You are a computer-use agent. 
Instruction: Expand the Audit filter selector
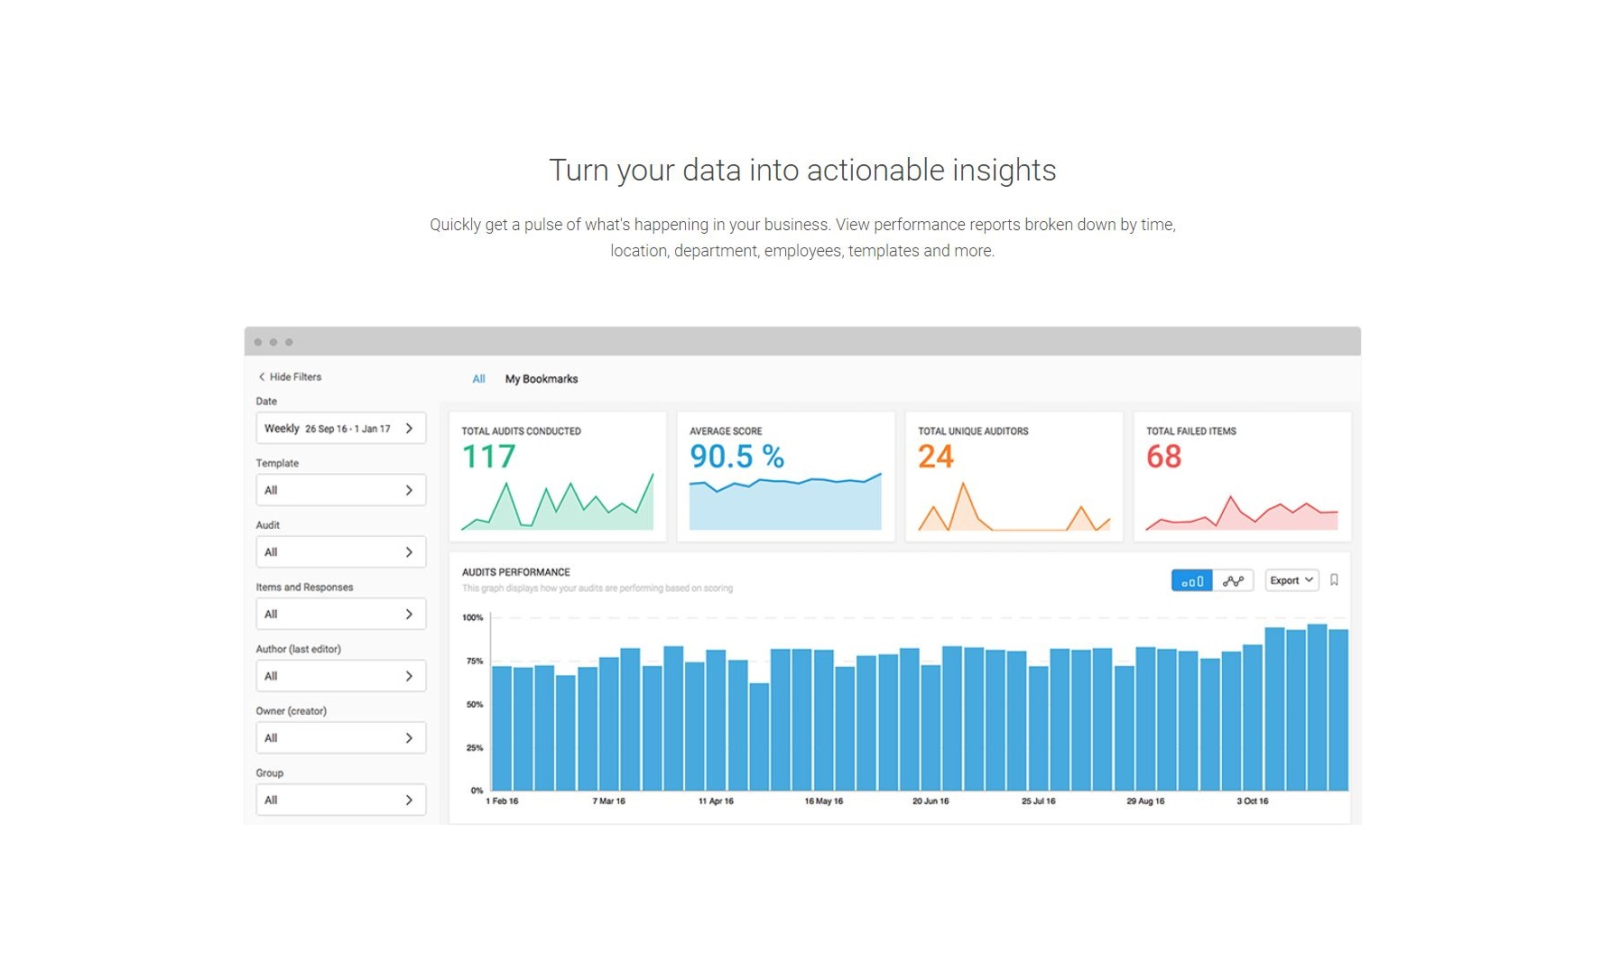(341, 552)
